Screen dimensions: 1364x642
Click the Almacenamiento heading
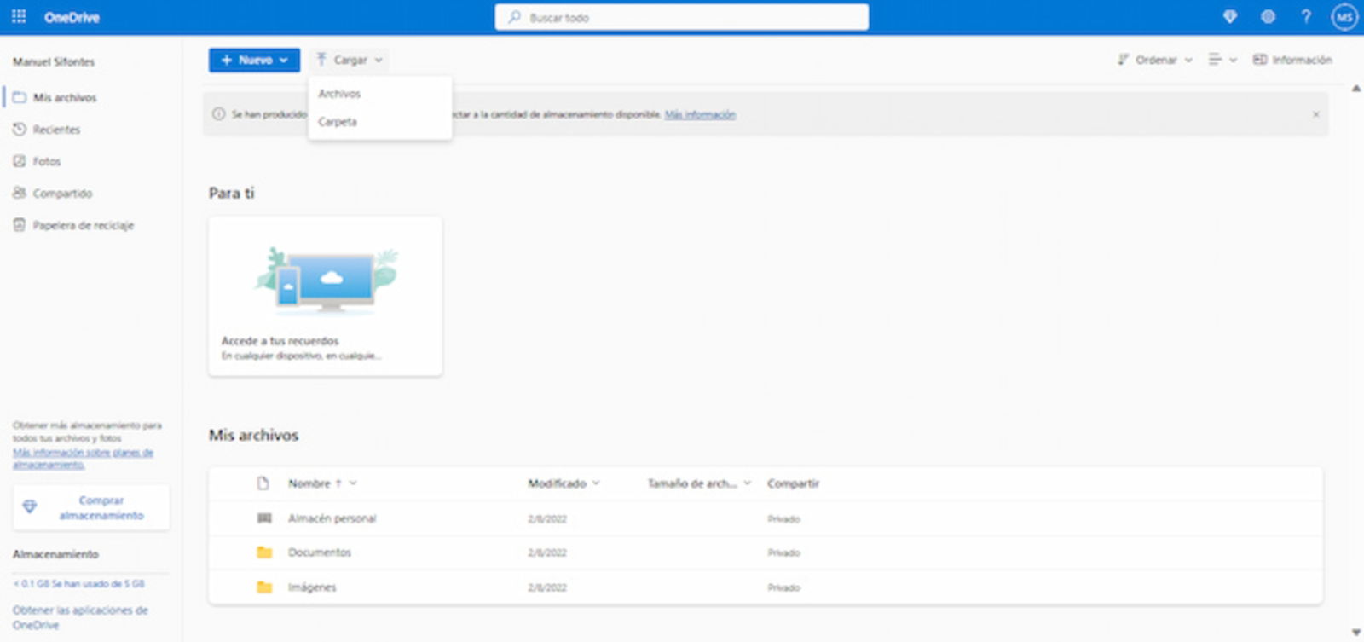(55, 554)
